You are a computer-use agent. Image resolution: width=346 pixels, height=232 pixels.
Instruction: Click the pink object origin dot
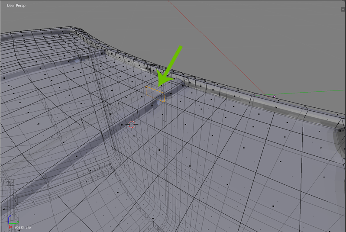coord(274,97)
